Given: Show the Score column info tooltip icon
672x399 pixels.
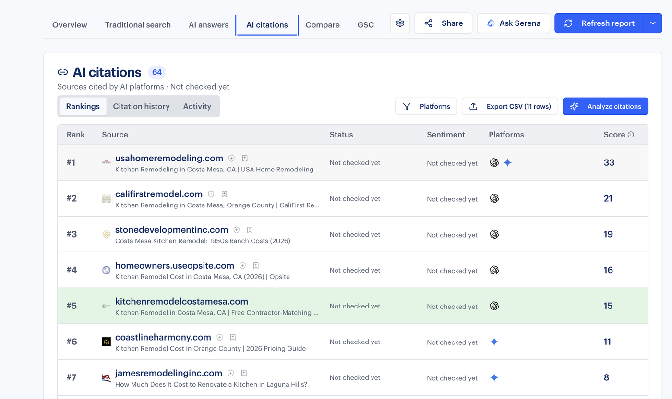Looking at the screenshot, I should 631,135.
